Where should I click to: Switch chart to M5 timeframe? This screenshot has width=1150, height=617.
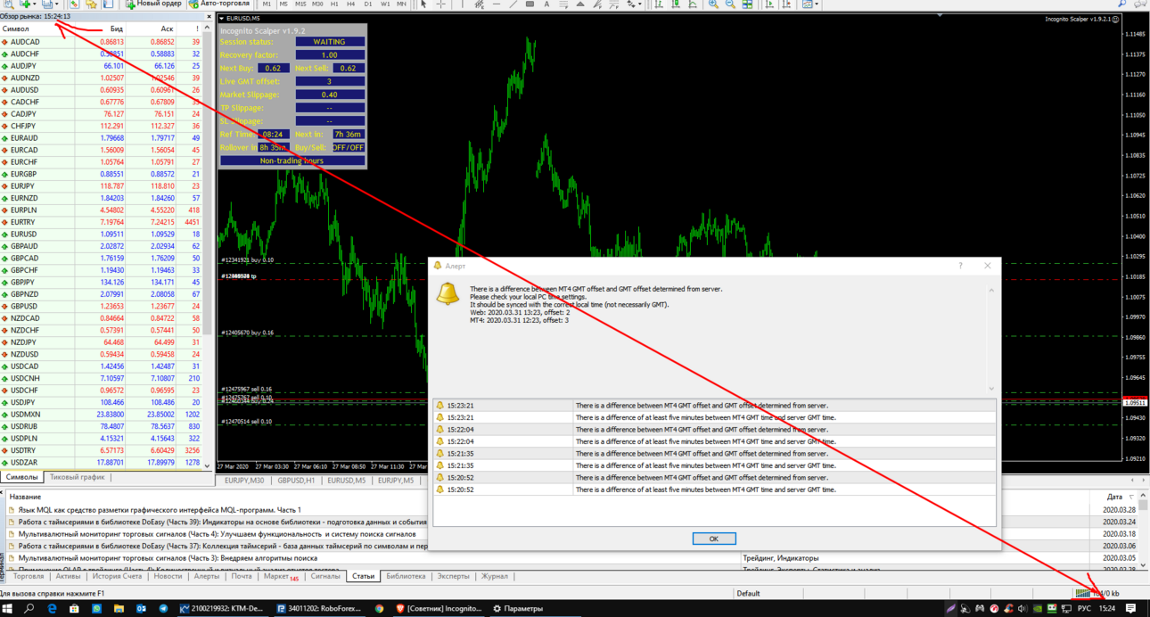(x=283, y=4)
